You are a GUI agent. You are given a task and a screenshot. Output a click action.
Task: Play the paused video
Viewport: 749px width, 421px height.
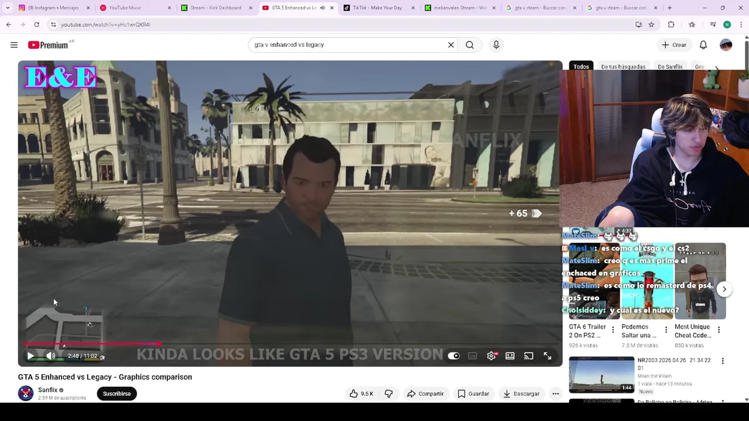30,356
